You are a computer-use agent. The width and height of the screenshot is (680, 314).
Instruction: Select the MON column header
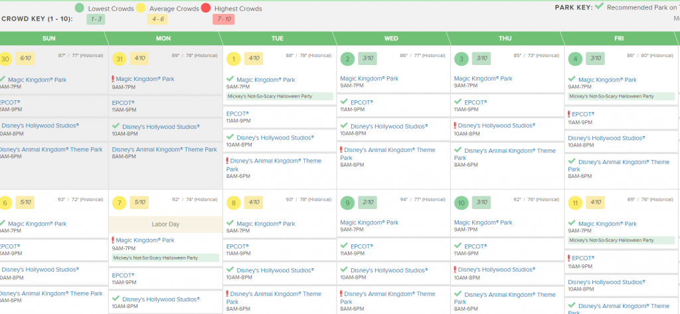pos(163,39)
